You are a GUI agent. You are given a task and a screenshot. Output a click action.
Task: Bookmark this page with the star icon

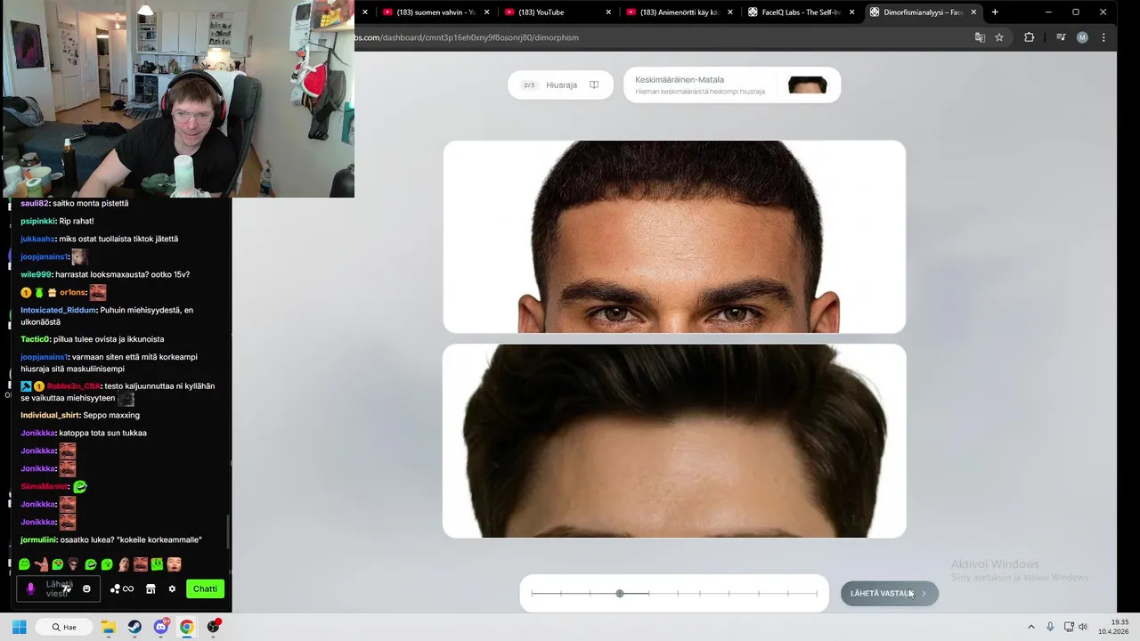tap(999, 37)
